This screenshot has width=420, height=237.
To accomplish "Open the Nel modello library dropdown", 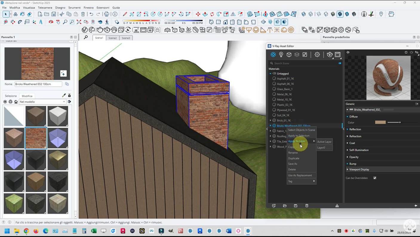I will [42, 102].
